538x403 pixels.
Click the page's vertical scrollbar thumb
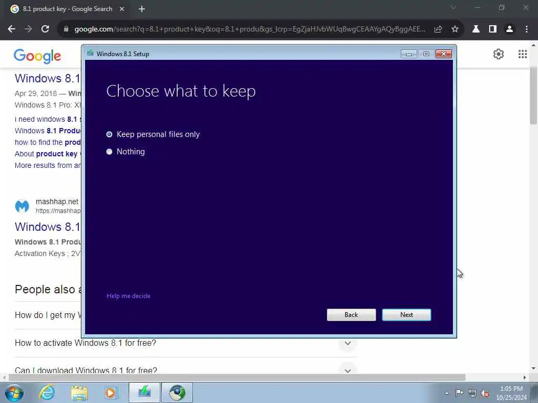pos(533,96)
